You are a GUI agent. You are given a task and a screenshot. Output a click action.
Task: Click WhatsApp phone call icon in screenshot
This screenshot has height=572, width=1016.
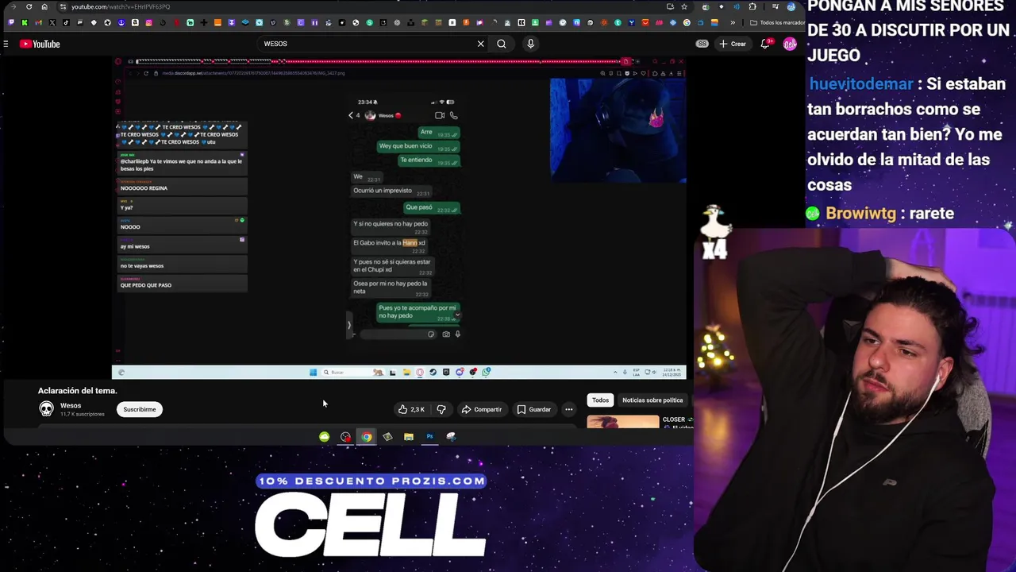tap(454, 115)
